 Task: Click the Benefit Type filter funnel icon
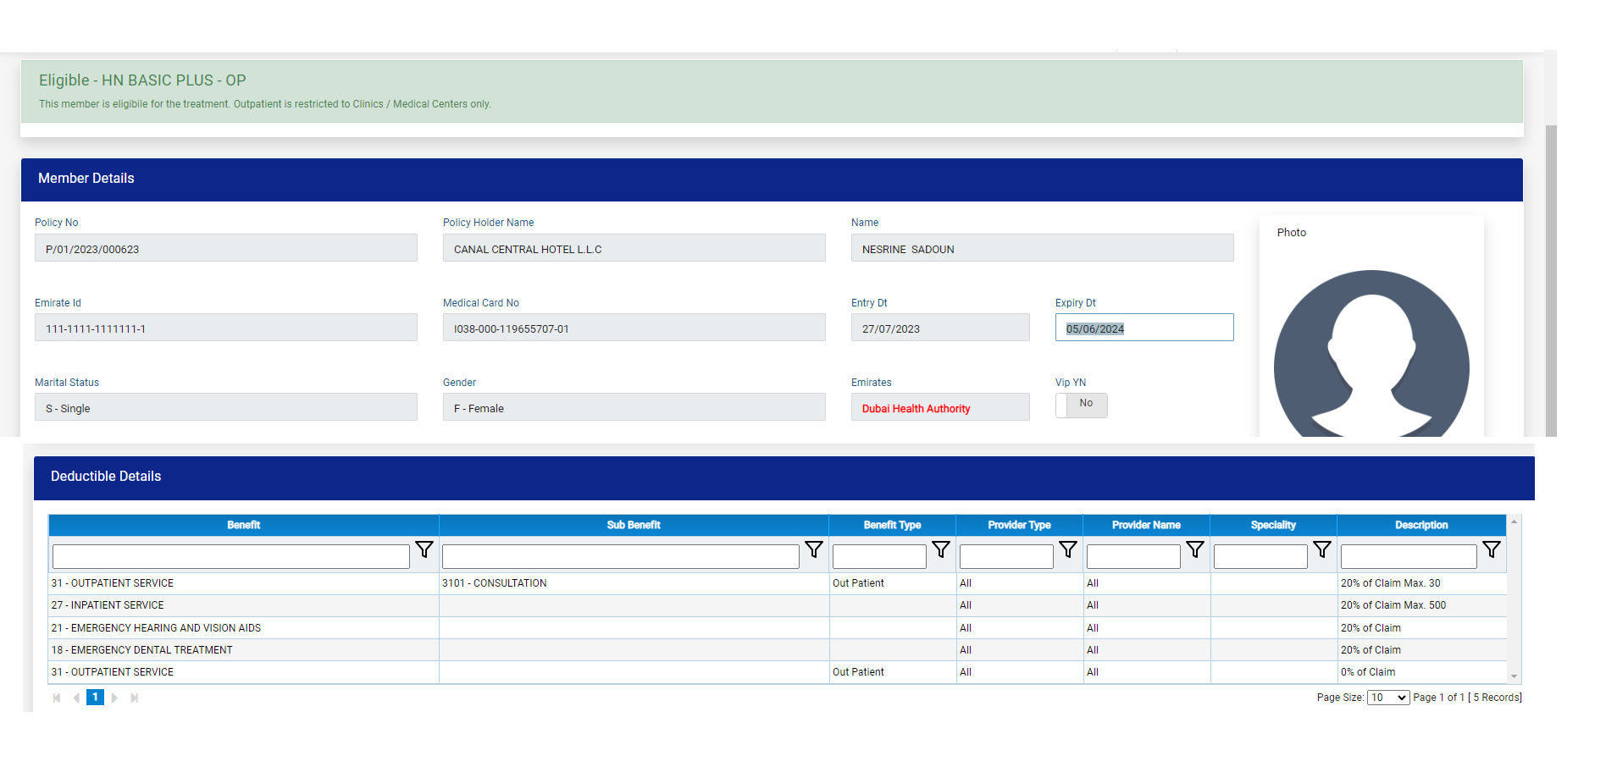[941, 549]
